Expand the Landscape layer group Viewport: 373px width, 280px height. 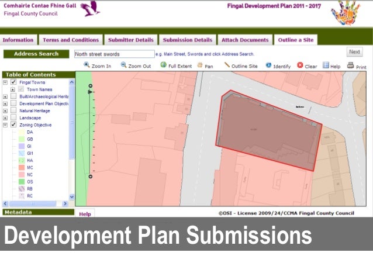[5, 117]
